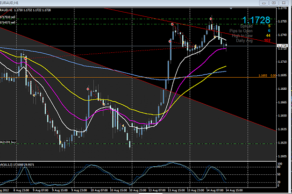Viewport: 292px width, 194px height.
Task: Click the orange exit arrow near the 1.1620 low
Action: (60, 143)
